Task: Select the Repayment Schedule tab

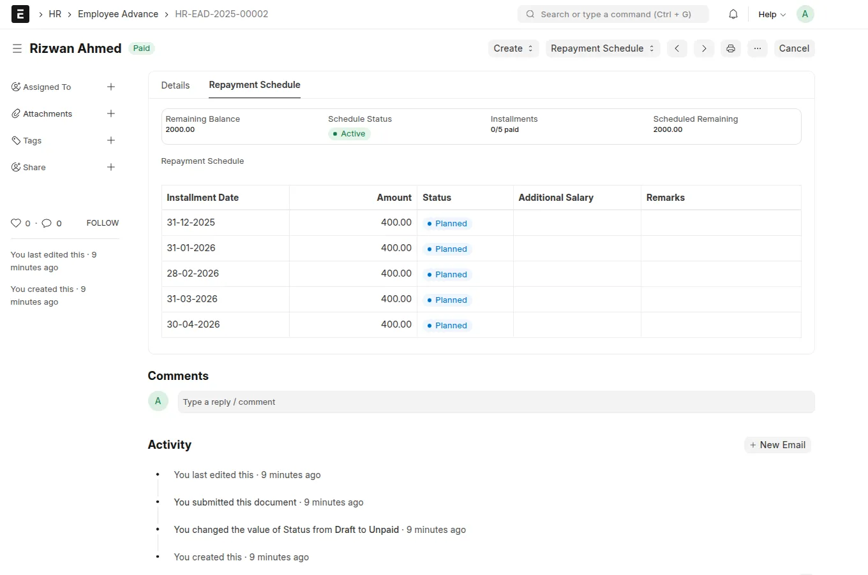Action: (x=254, y=85)
